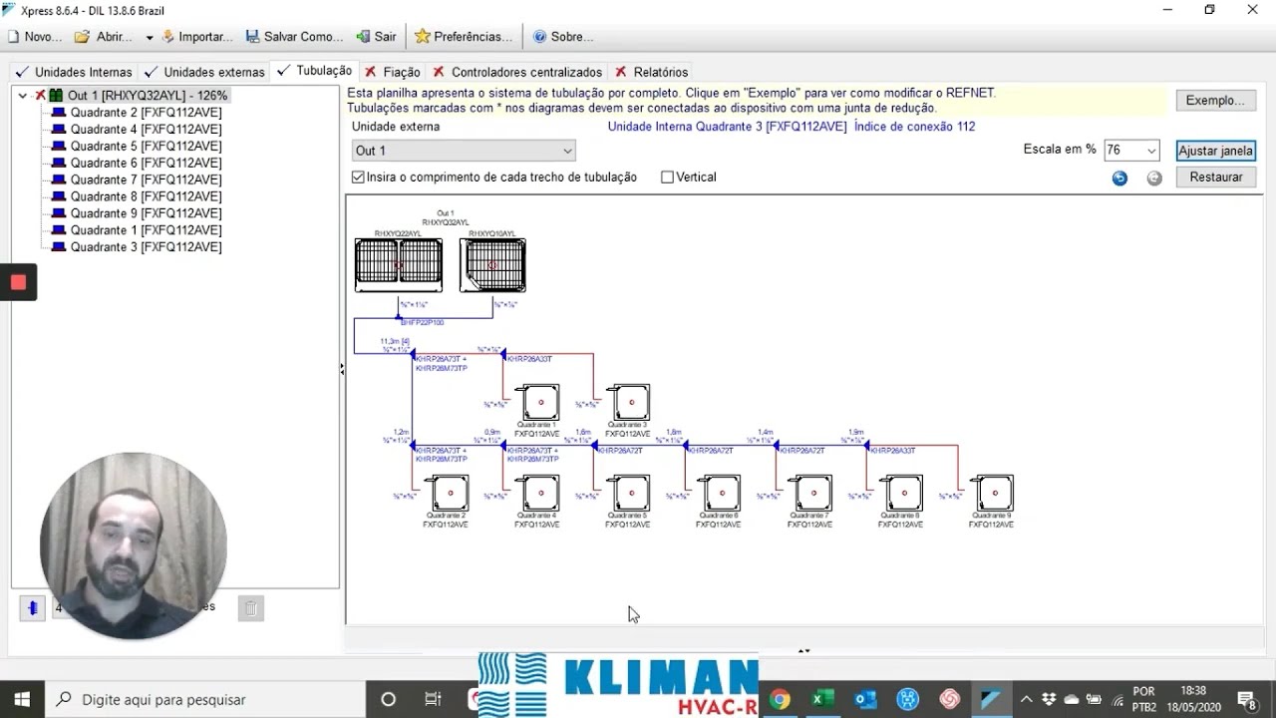The image size is (1276, 718).
Task: Click the trash delete icon below the tree
Action: [x=251, y=607]
